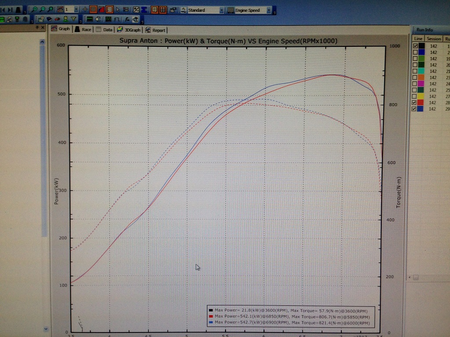The height and width of the screenshot is (337, 450).
Task: Click the crosshair cursor tool icon
Action: coord(85,9)
